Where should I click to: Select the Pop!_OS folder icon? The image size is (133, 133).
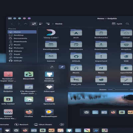76,79
